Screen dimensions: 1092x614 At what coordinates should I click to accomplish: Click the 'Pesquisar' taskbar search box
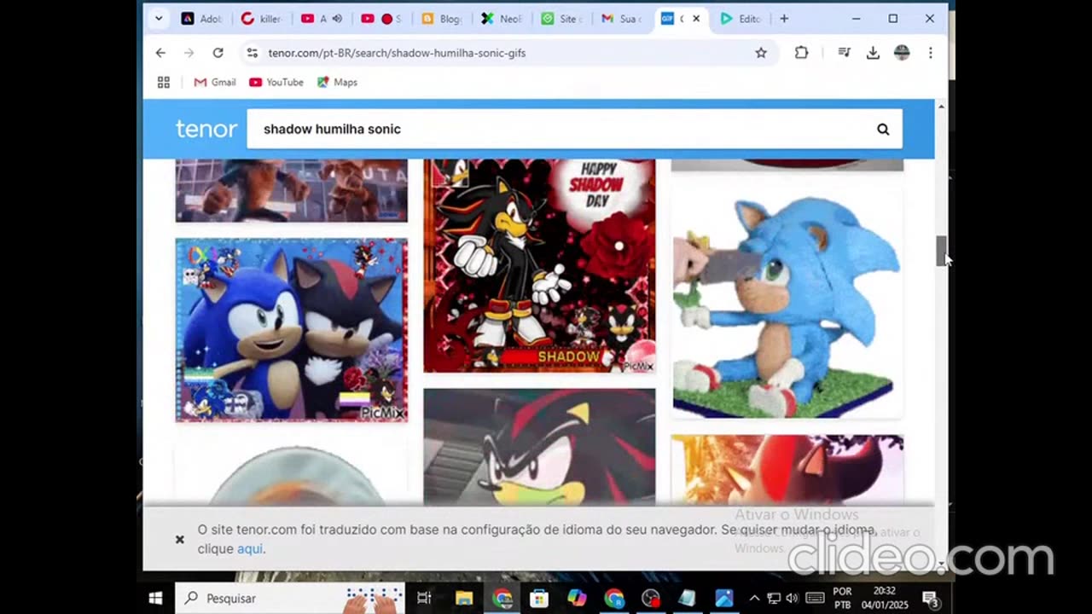[x=290, y=598]
